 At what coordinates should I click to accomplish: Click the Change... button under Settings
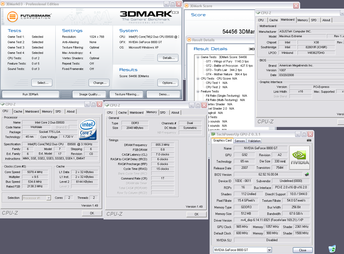[x=99, y=83]
